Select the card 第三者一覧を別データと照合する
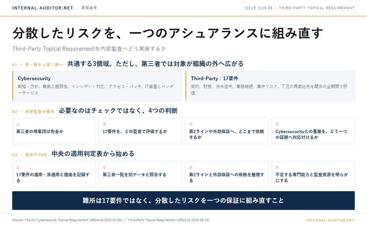The height and width of the screenshot is (227, 367). [x=140, y=174]
